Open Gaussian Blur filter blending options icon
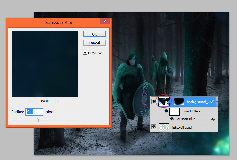The image size is (237, 160). pyautogui.click(x=213, y=119)
